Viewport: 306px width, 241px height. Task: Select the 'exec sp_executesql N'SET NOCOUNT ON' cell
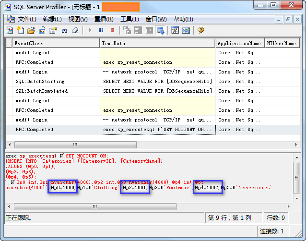[x=157, y=130]
